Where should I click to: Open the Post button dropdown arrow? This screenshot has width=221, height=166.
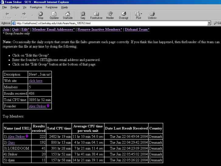(x=141, y=14)
